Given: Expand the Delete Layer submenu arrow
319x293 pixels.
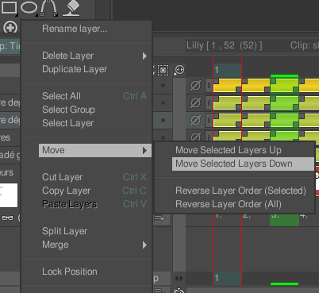Looking at the screenshot, I should (x=144, y=56).
